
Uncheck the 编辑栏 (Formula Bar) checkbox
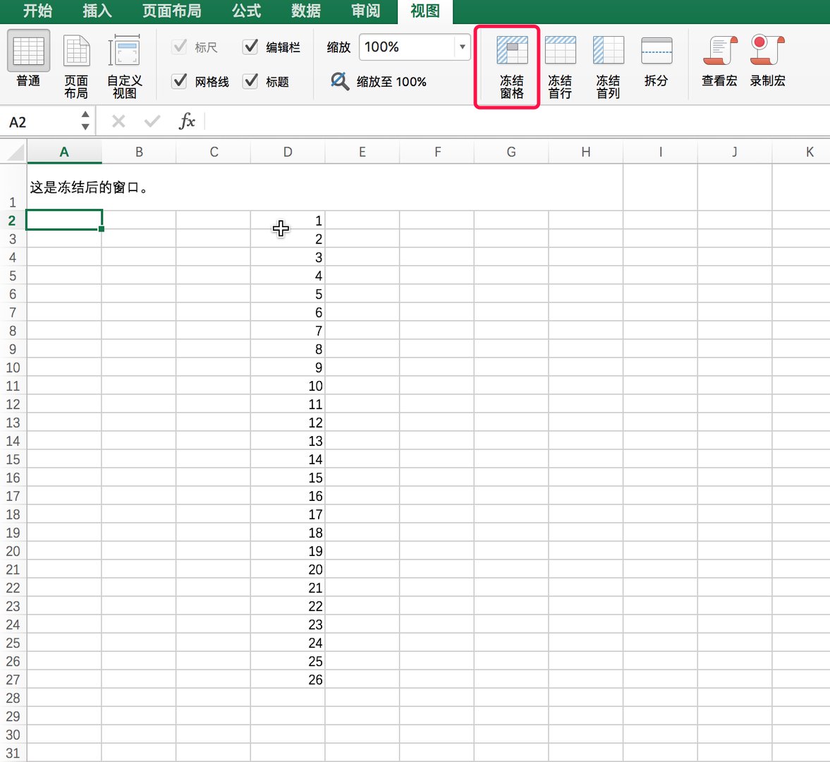click(x=250, y=47)
